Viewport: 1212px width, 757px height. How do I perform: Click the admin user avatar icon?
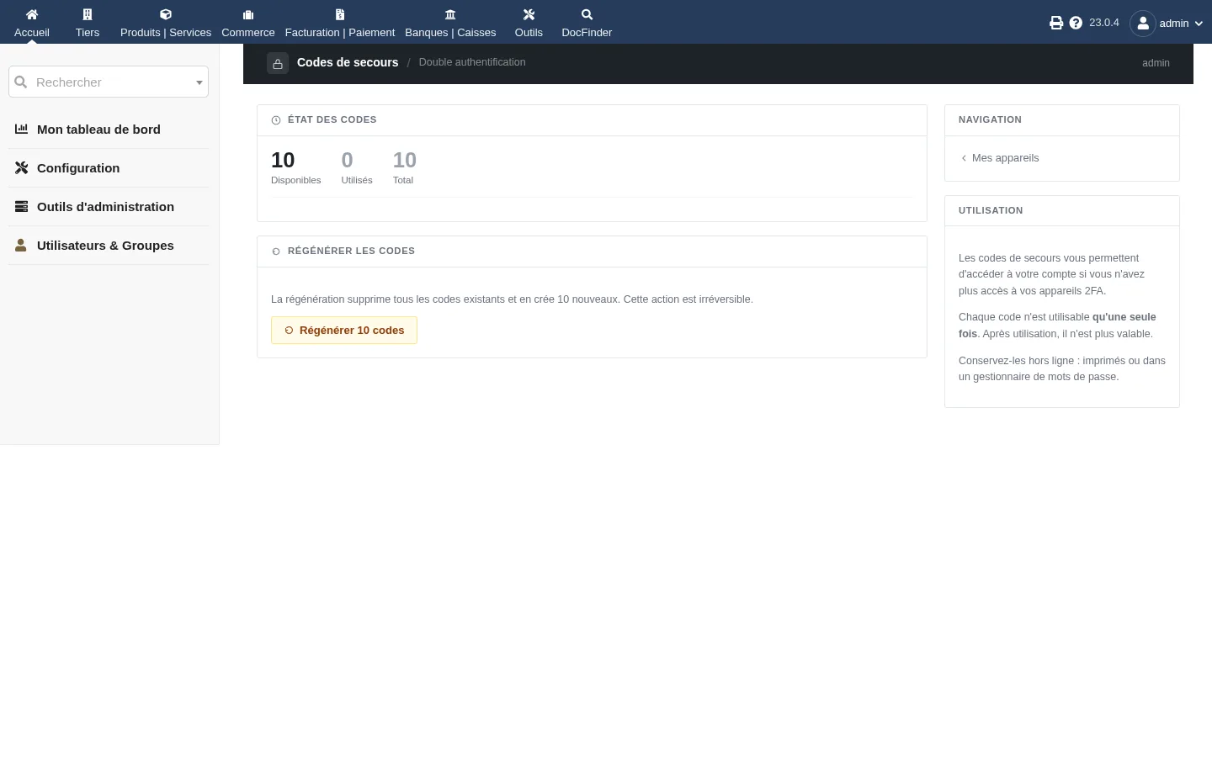click(x=1142, y=24)
